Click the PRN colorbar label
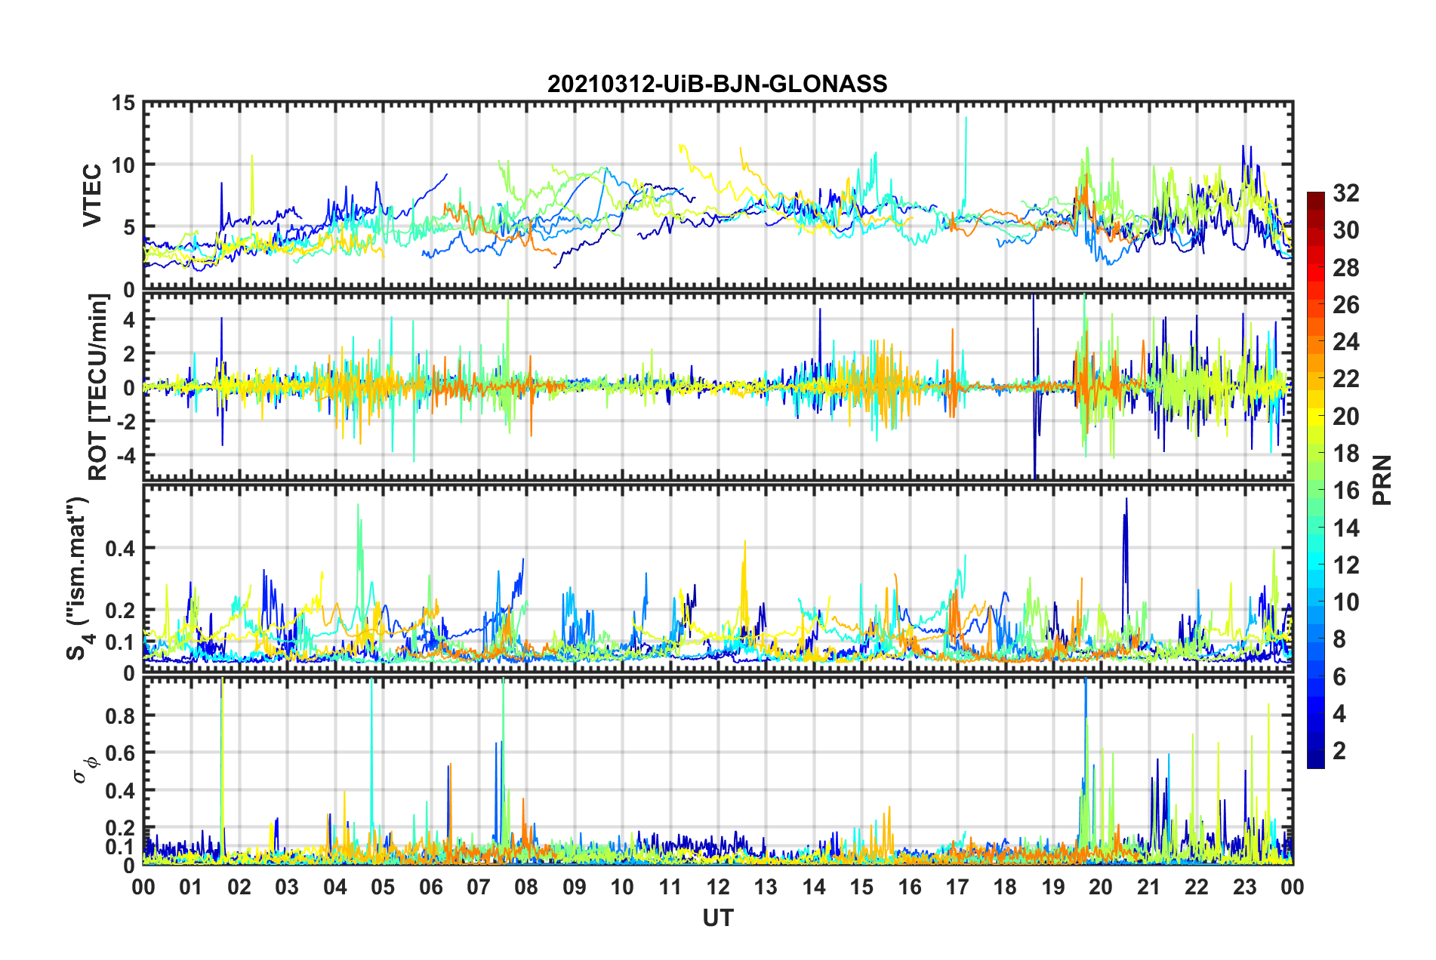 click(x=1382, y=480)
